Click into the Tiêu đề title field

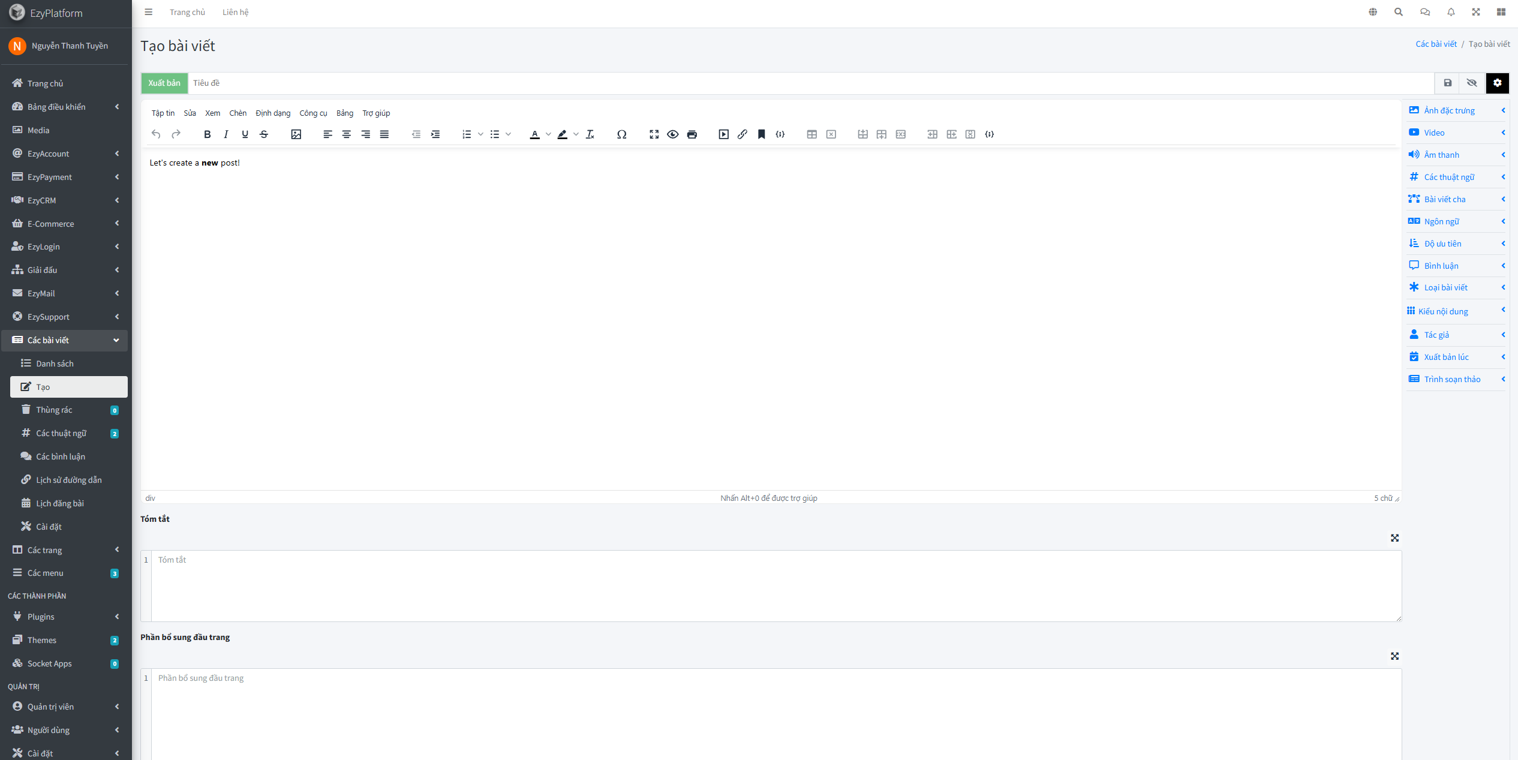pos(810,83)
